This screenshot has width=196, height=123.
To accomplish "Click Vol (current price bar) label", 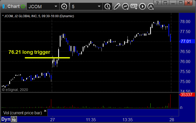I will tap(22, 113).
